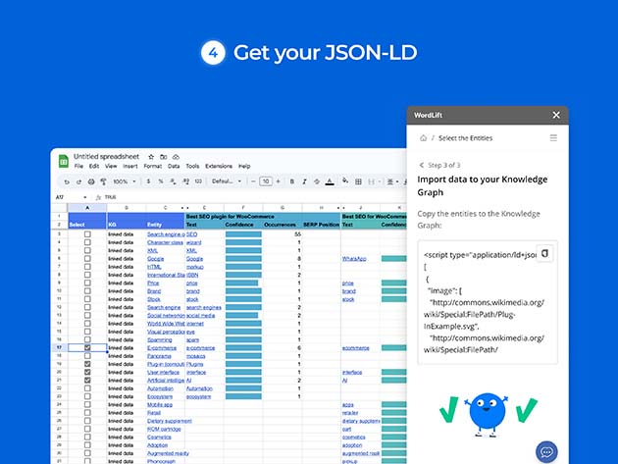This screenshot has width=618, height=464.
Task: Copy the JSON-LD script with the copy icon
Action: tap(544, 253)
